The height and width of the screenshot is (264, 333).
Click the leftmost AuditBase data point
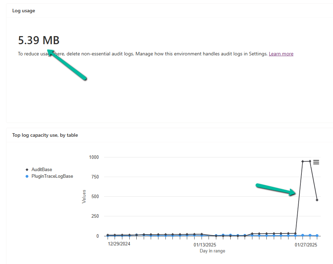(x=108, y=235)
